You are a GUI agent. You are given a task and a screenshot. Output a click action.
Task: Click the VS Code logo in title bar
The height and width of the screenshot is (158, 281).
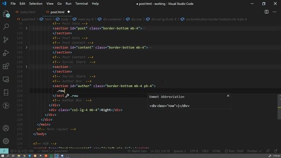click(4, 4)
